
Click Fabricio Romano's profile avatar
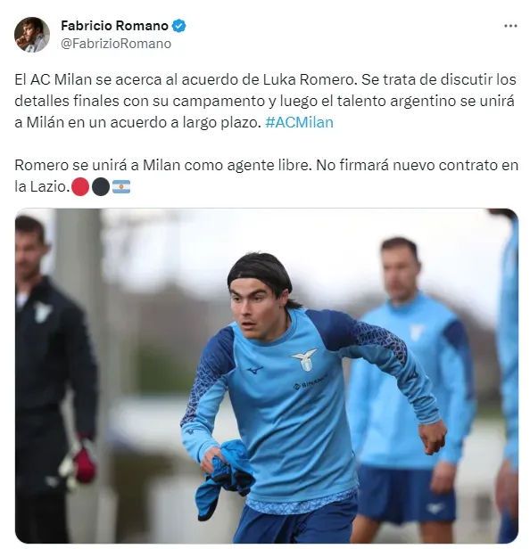click(32, 35)
